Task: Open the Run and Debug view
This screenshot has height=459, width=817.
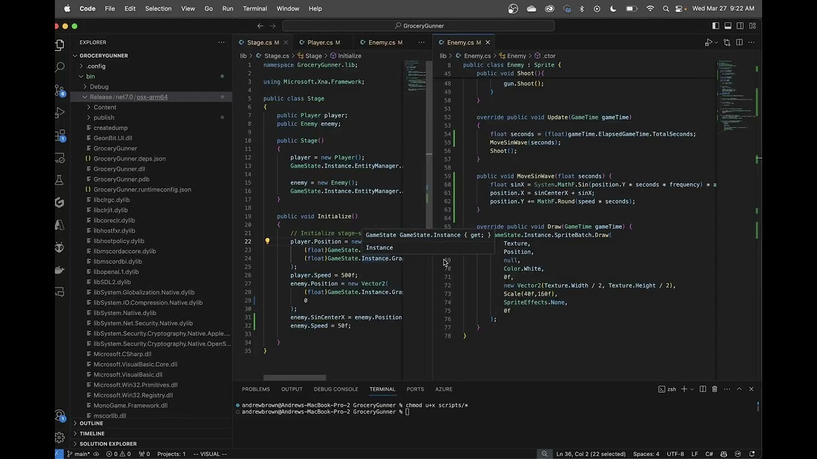Action: 59,112
